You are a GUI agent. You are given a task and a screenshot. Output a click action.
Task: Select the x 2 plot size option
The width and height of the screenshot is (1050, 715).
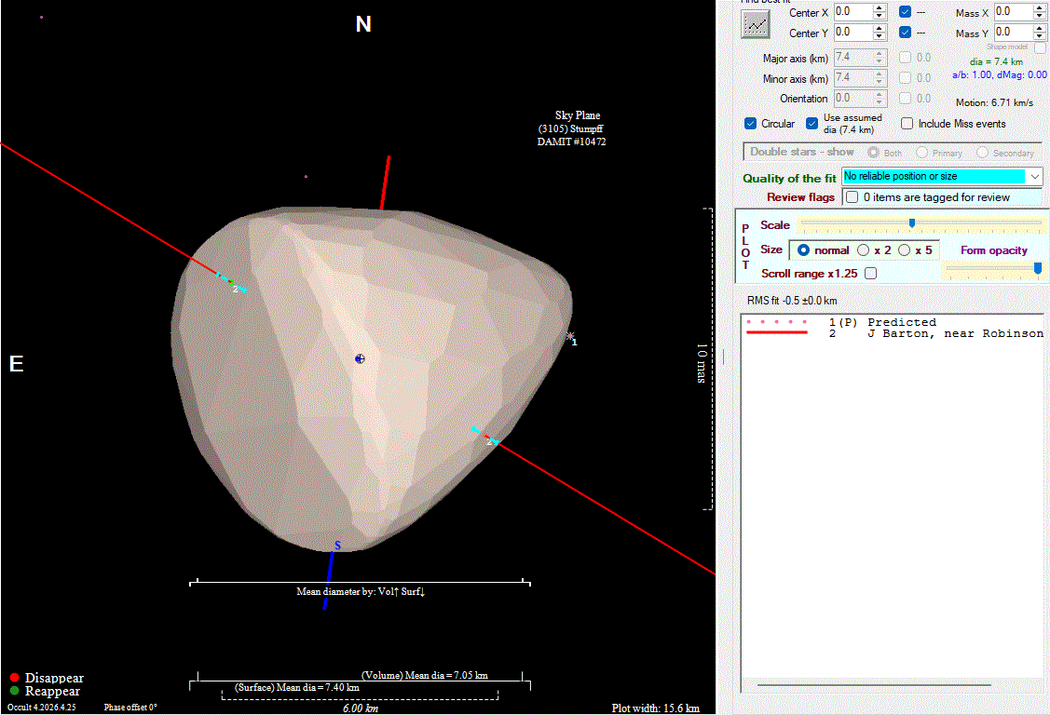[x=863, y=250]
